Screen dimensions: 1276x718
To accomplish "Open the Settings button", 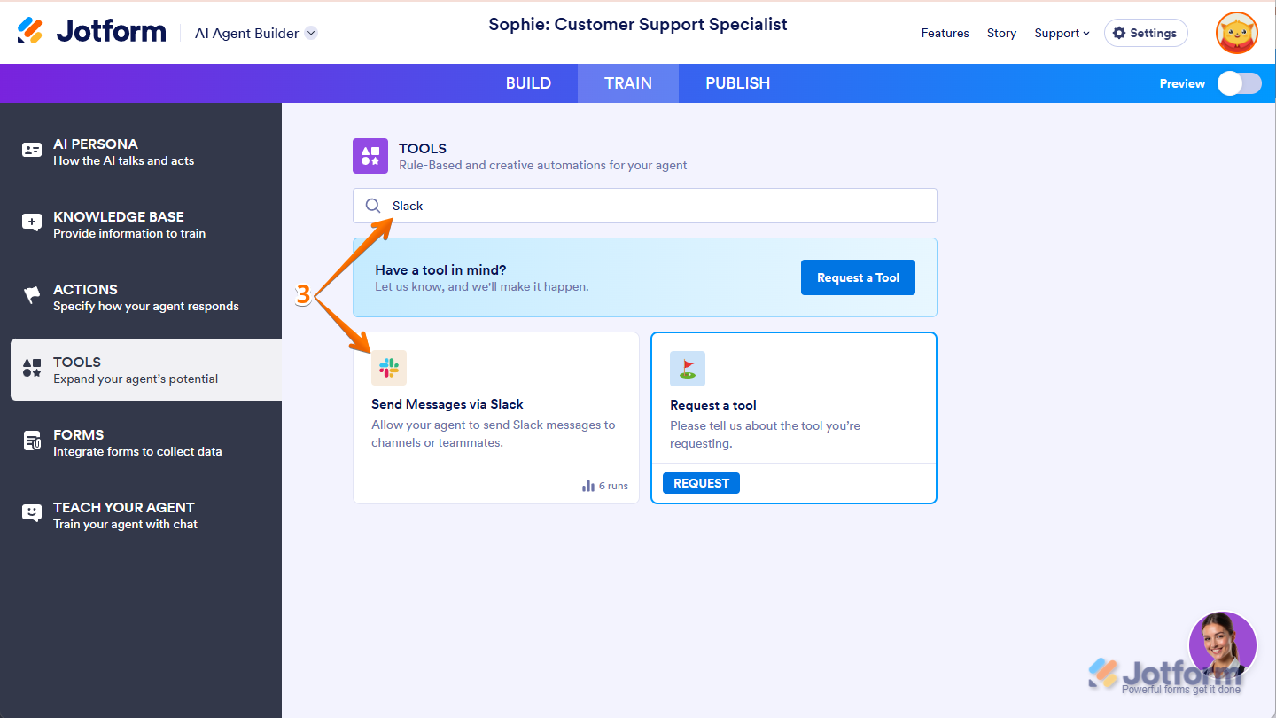I will [1145, 33].
